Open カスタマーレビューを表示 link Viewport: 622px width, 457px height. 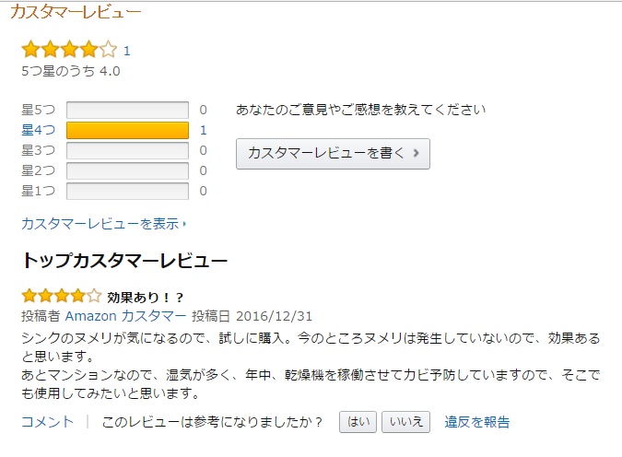(100, 224)
